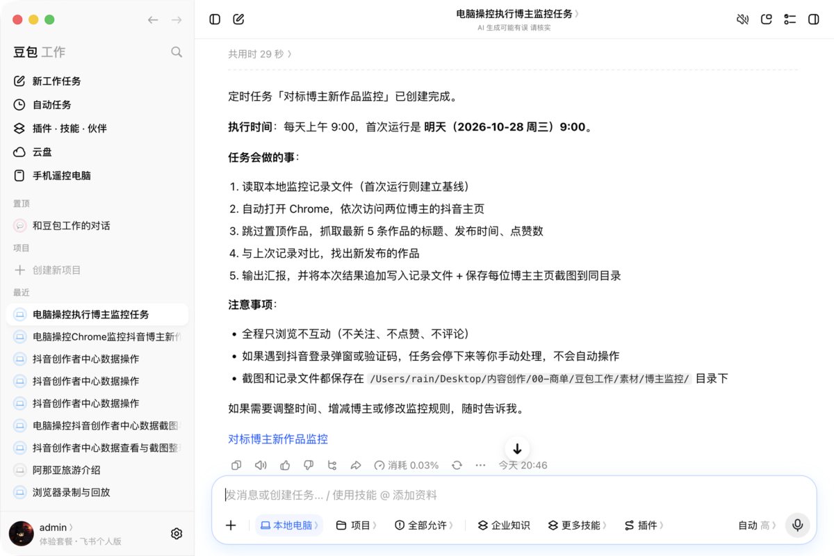Toggle the 企业知识 option
The width and height of the screenshot is (834, 556).
coord(504,525)
